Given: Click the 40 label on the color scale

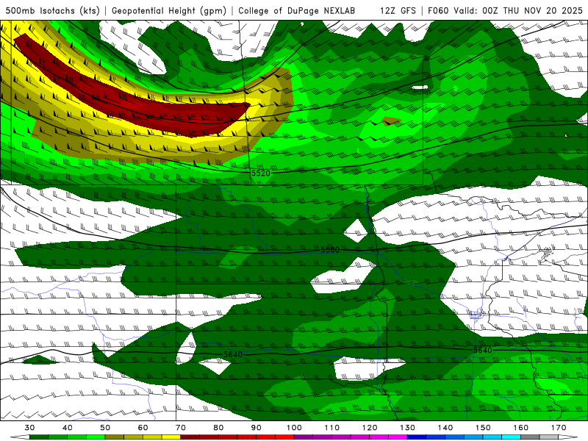Looking at the screenshot, I should [68, 428].
